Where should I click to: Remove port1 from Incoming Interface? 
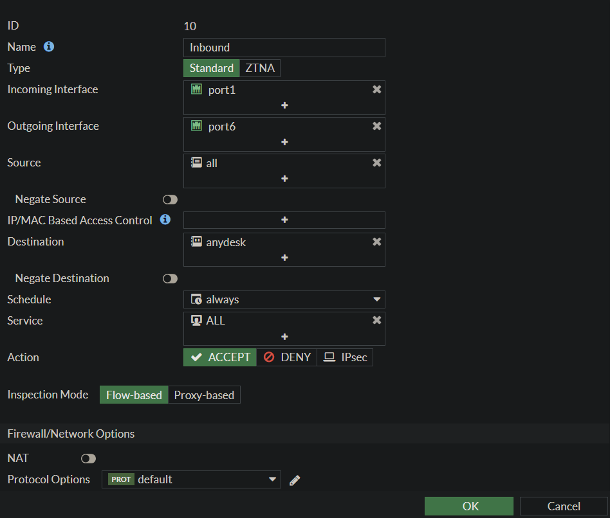coord(376,90)
